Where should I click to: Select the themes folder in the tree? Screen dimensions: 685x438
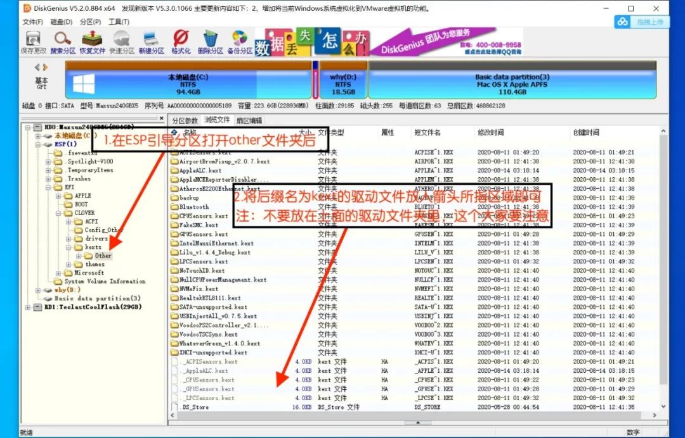click(x=95, y=265)
